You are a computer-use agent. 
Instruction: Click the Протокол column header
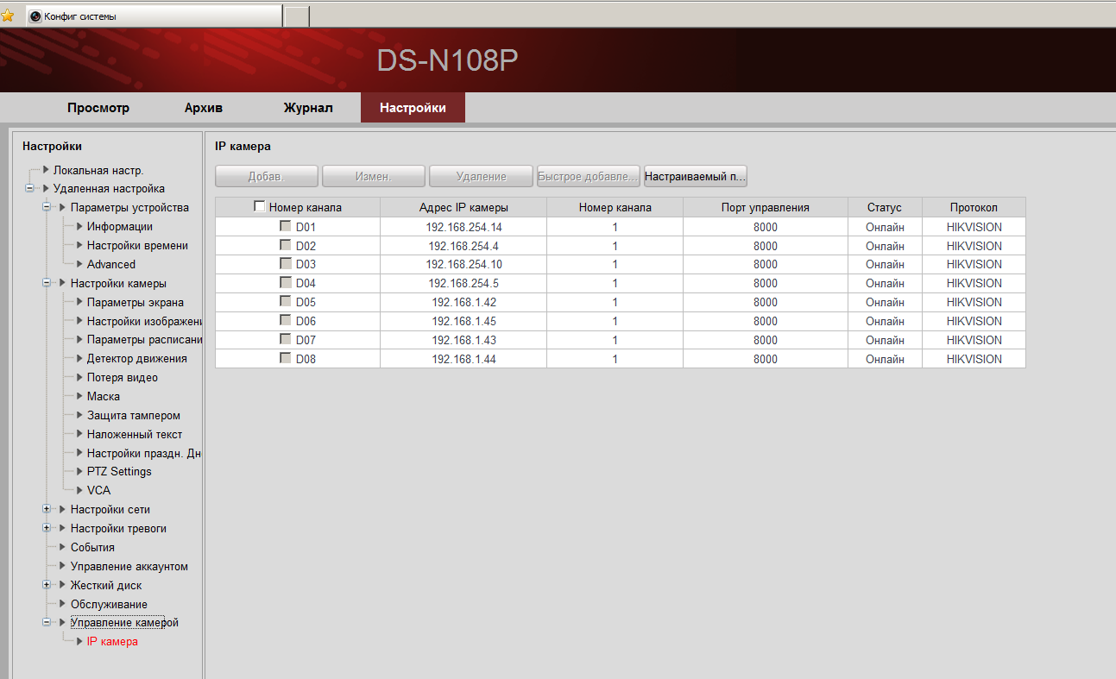pos(974,207)
